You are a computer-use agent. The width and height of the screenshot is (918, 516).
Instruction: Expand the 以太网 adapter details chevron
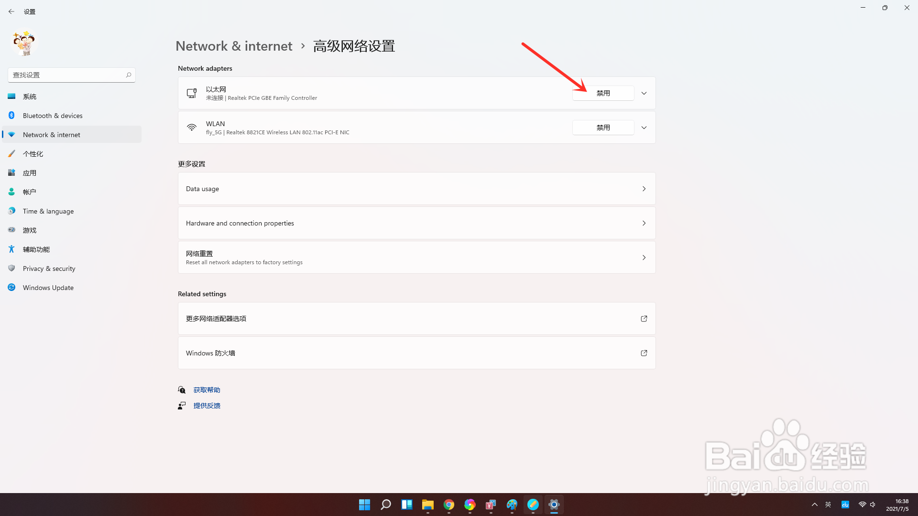point(644,93)
